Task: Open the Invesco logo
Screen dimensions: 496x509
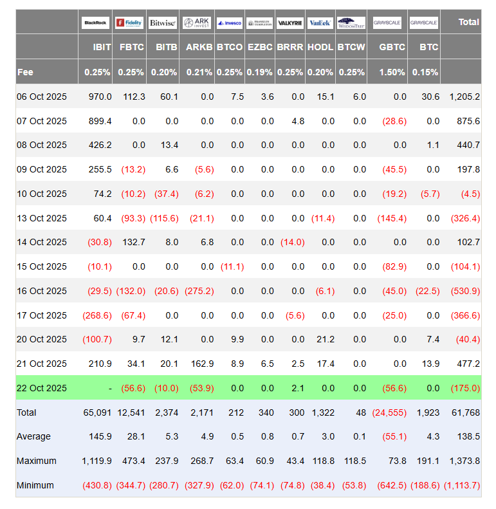Action: [229, 23]
